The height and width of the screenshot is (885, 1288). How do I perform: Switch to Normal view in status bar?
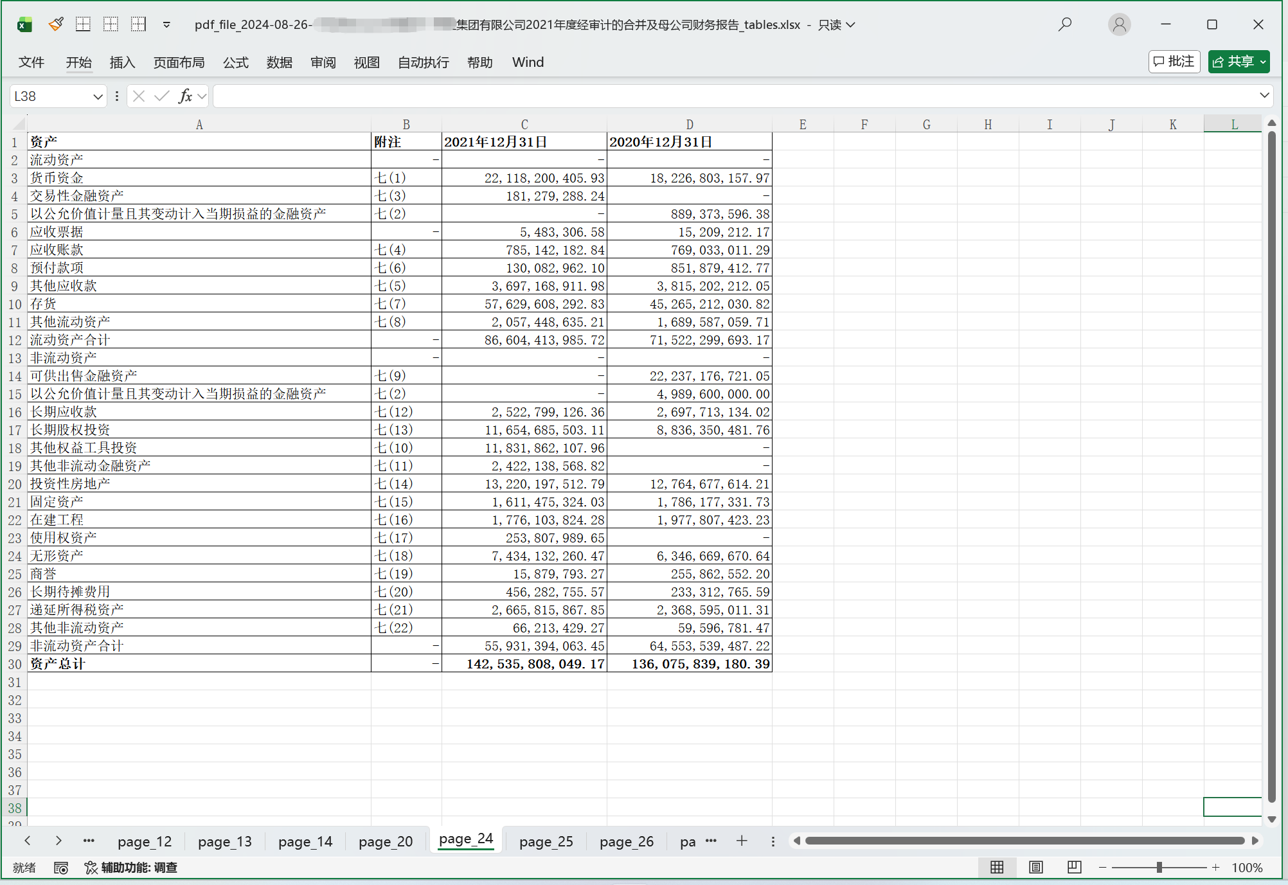click(997, 868)
